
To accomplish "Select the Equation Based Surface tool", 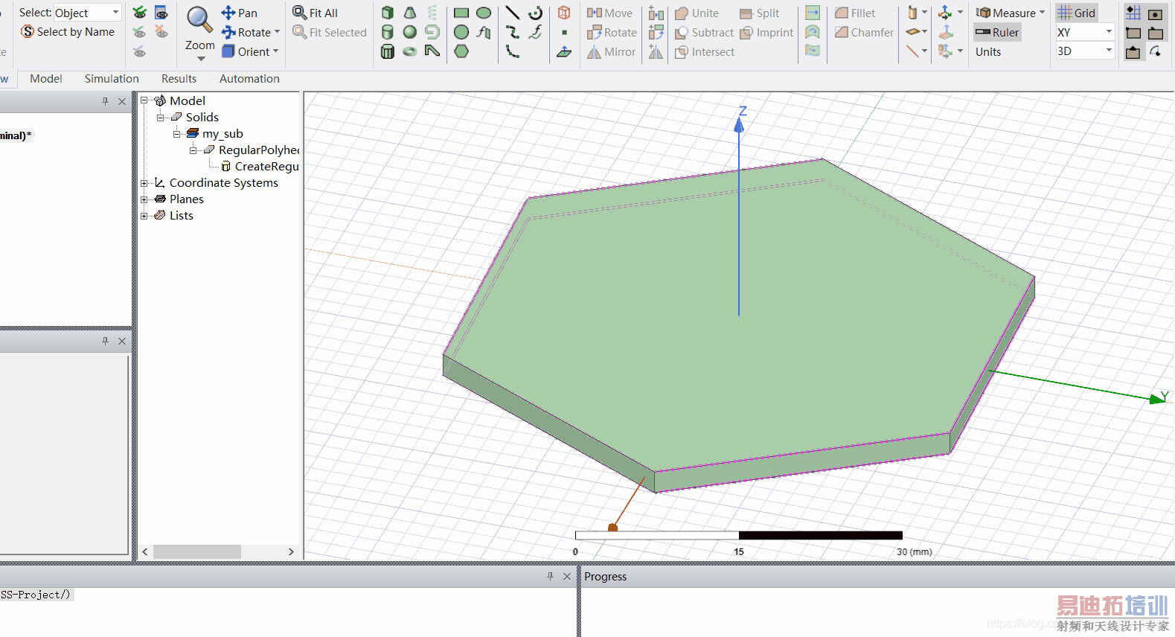I will click(x=484, y=32).
